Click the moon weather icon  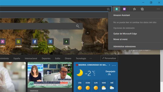pos(80,73)
